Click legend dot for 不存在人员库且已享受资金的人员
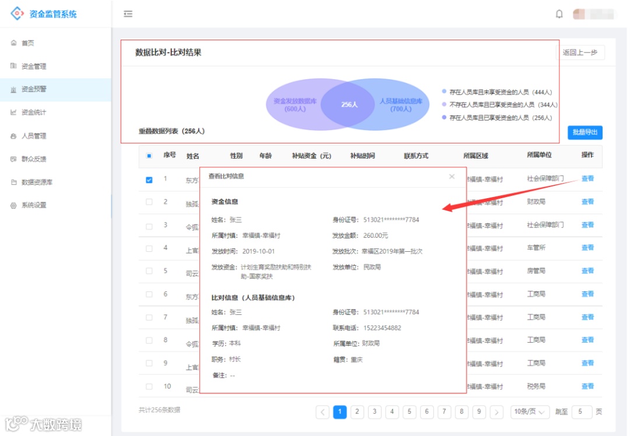 (x=444, y=104)
